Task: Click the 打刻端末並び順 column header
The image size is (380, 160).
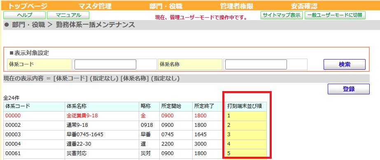Action: (x=246, y=106)
